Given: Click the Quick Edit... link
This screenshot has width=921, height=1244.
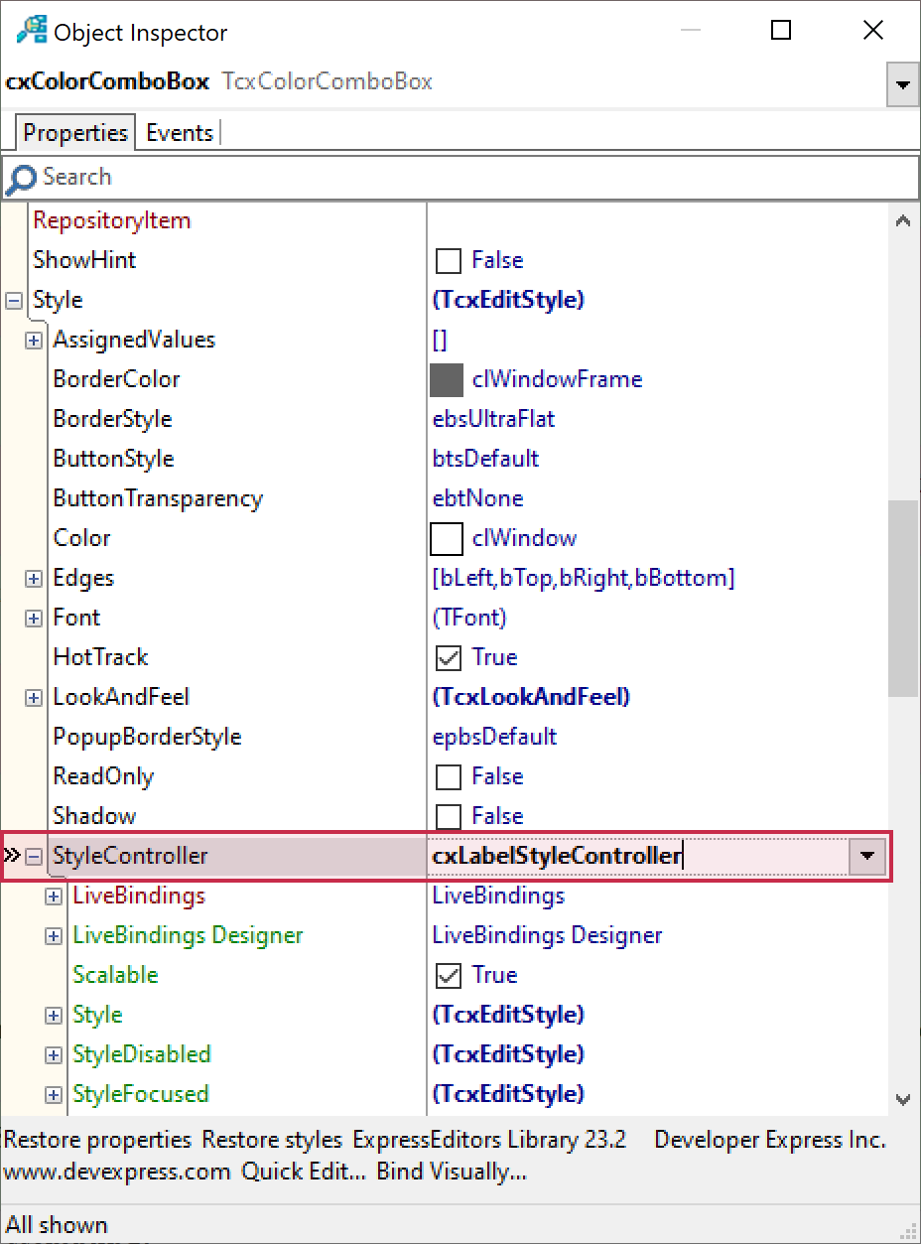Looking at the screenshot, I should (304, 1172).
